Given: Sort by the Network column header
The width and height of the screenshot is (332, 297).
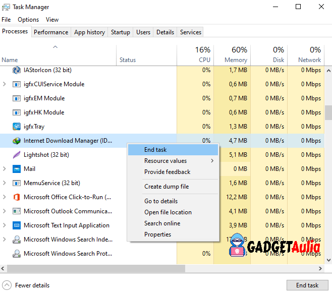Looking at the screenshot, I should tap(306, 55).
